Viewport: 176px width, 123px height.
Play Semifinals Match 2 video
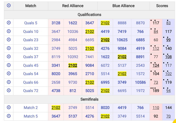(x=9, y=107)
